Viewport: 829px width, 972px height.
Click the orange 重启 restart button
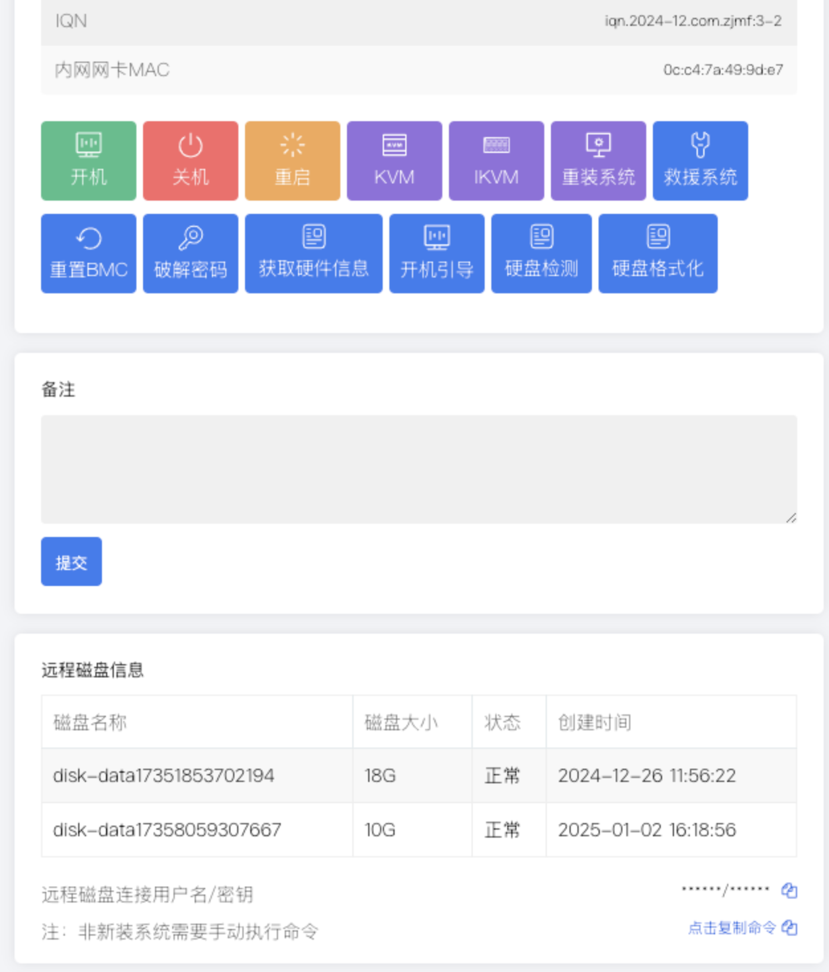pyautogui.click(x=293, y=161)
